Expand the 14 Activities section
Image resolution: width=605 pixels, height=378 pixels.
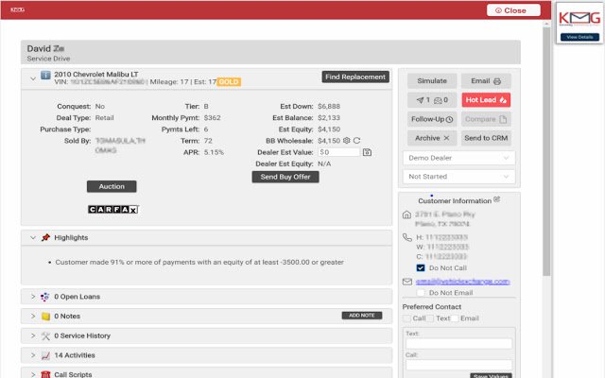pos(33,355)
